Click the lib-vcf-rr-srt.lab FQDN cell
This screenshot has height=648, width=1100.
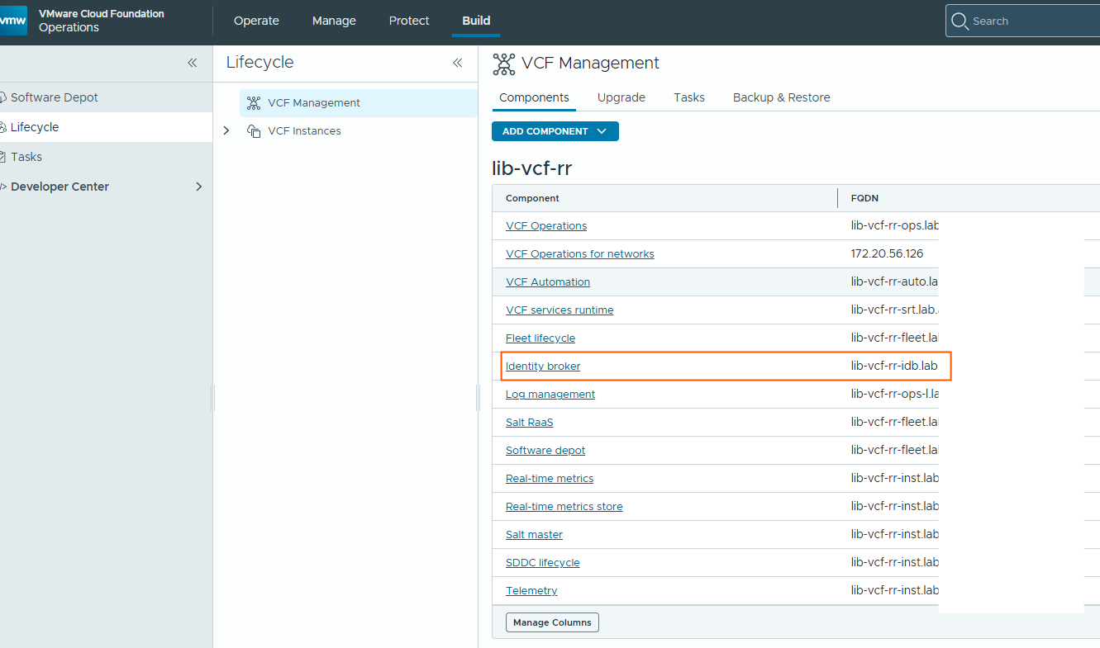click(895, 310)
